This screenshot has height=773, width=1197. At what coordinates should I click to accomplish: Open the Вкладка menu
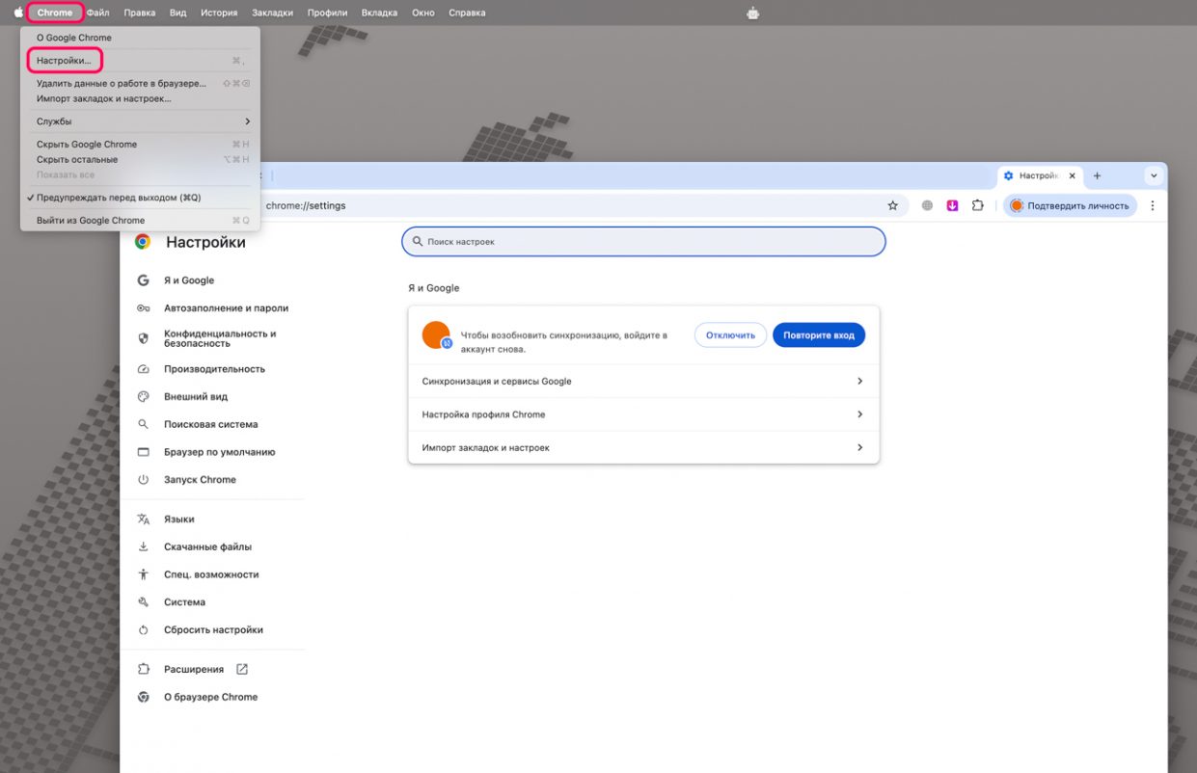[x=379, y=13]
